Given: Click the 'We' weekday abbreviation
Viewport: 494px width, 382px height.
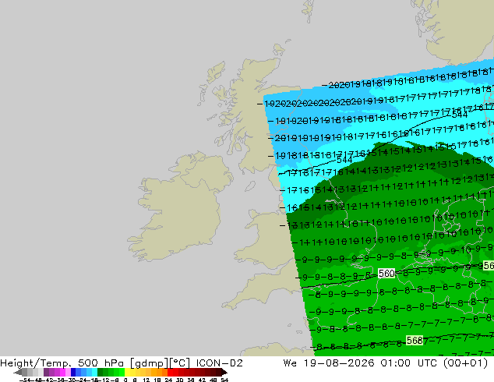Looking at the screenshot, I should click(290, 363).
